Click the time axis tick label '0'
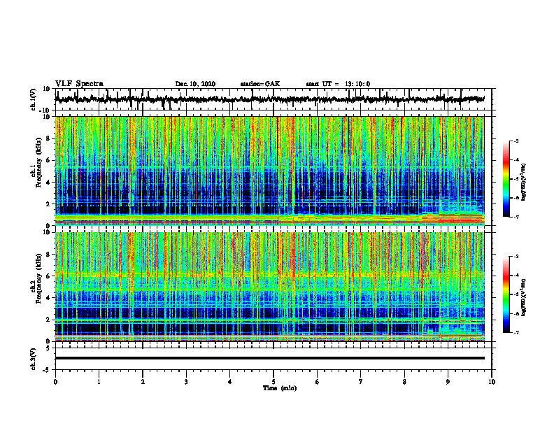Image resolution: width=554 pixels, height=428 pixels. [x=55, y=382]
